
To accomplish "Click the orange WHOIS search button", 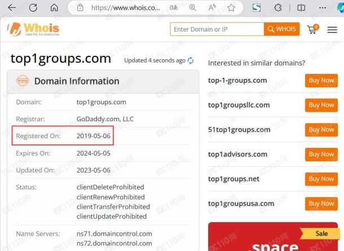I will tap(282, 29).
